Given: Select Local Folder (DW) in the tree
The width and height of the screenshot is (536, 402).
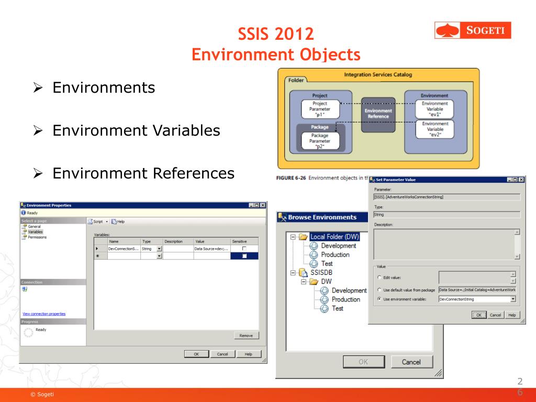Looking at the screenshot, I should 334,237.
